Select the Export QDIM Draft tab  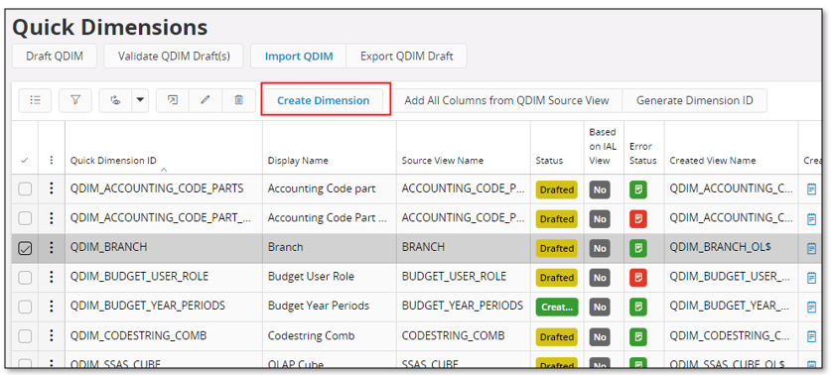pyautogui.click(x=406, y=57)
